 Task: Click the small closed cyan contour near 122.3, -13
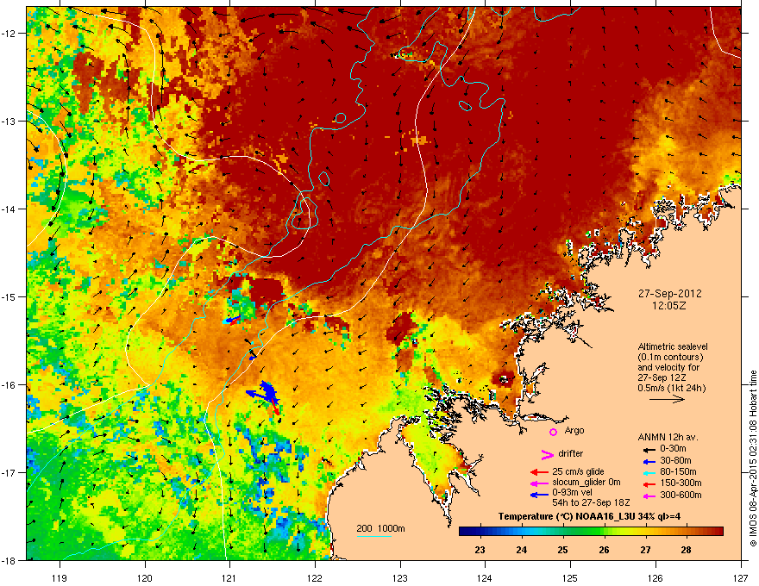(x=341, y=118)
